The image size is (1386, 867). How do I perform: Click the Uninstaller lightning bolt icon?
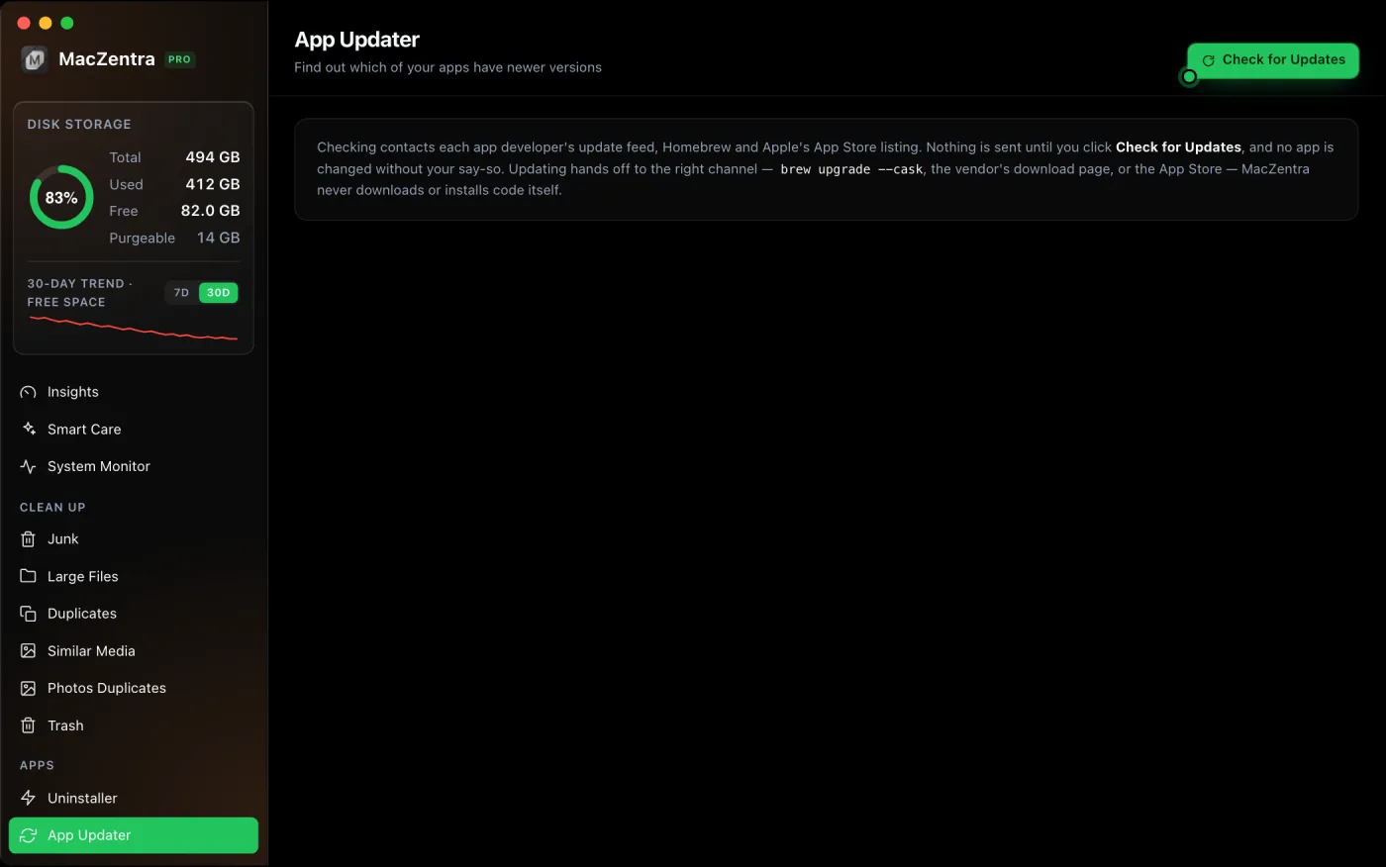(28, 798)
